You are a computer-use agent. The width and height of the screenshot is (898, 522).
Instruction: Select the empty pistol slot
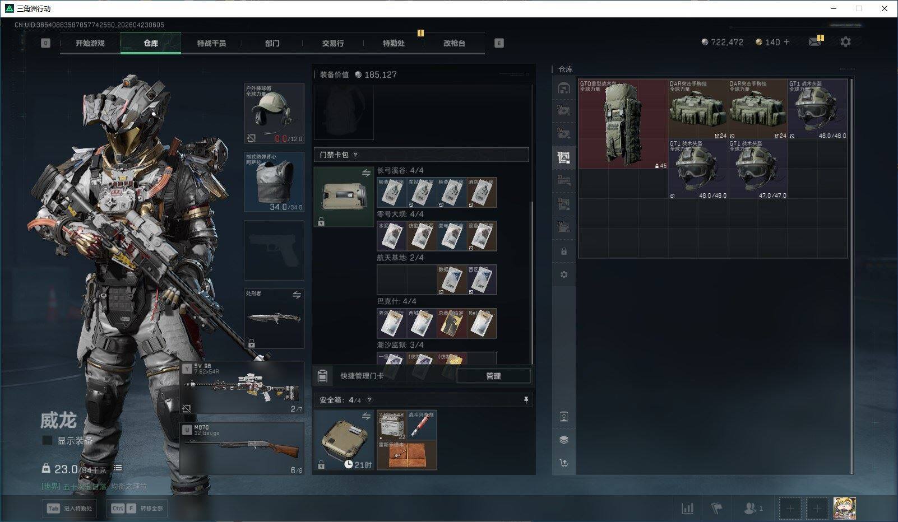coord(274,250)
